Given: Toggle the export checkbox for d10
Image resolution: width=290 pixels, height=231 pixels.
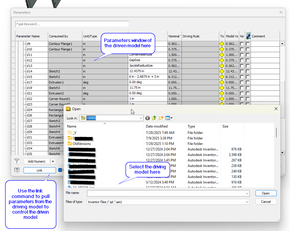Looking at the screenshot, I should [248, 49].
